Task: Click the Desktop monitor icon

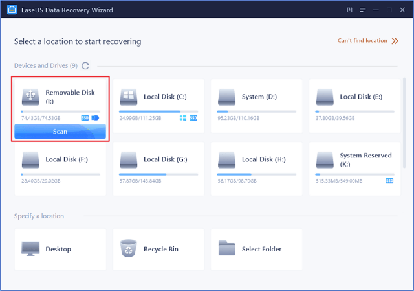Action: 30,249
